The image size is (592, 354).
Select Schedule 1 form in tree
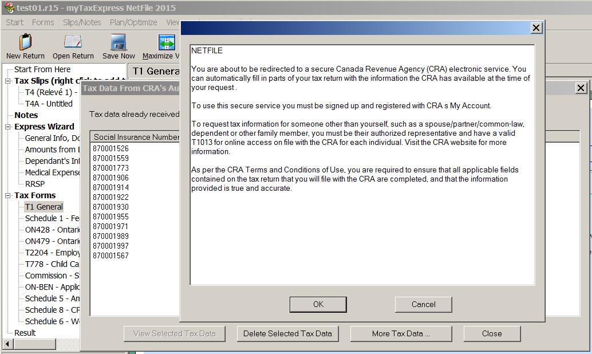52,218
